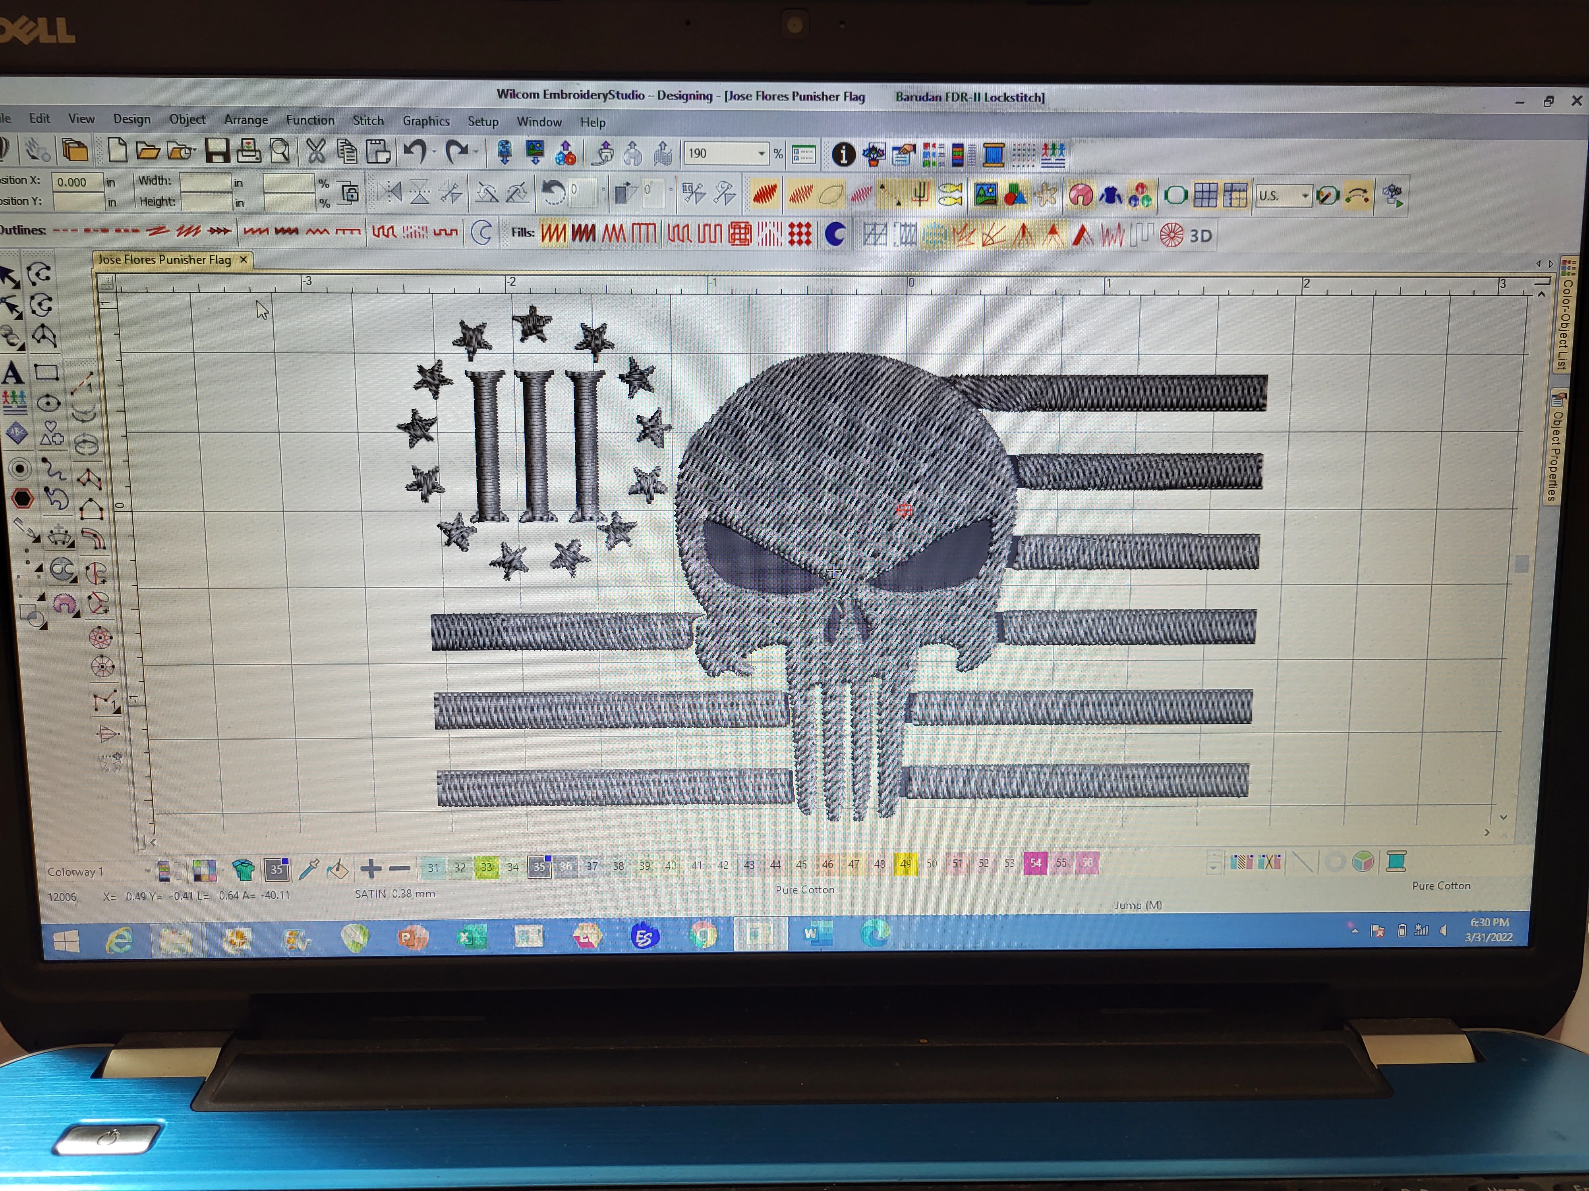This screenshot has height=1191, width=1589.
Task: Toggle Show Grid icon
Action: [1205, 195]
